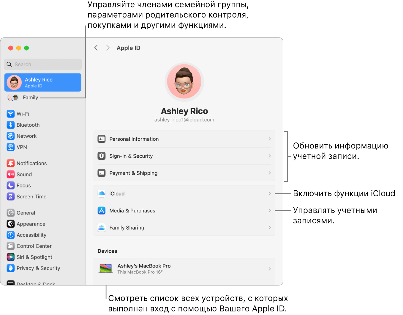Open the Notifications label in the sidebar
Image resolution: width=403 pixels, height=315 pixels.
coord(32,163)
